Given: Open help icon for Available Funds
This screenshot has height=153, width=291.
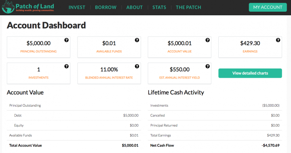Looking at the screenshot, I should click(137, 40).
